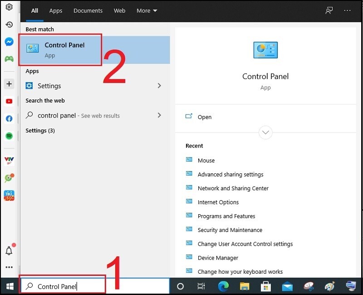Viewport: 363px width, 295px height.
Task: Open recent item Network and Sharing Center
Action: pos(233,188)
